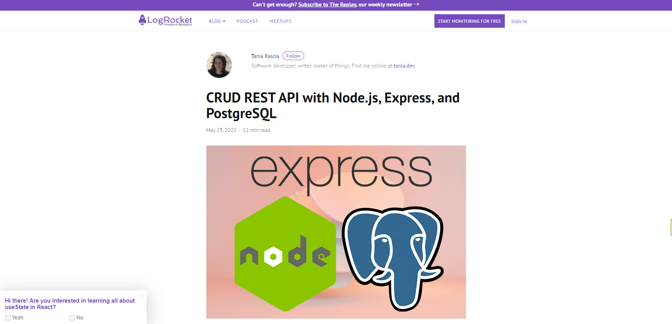Check the Yeah checkbox in survey popup
This screenshot has height=324, width=672.
(7, 318)
